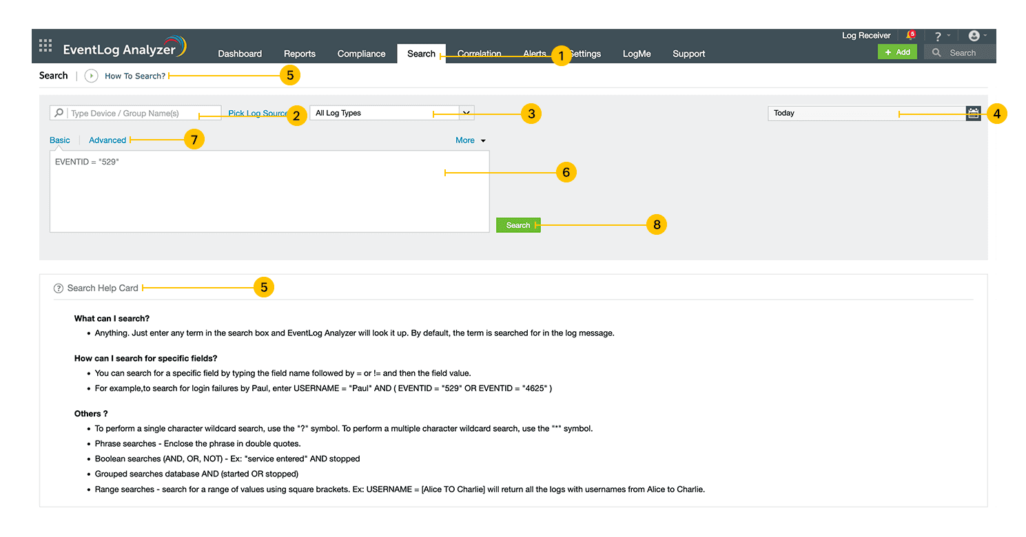
Task: Open the question mark help menu
Action: click(x=938, y=36)
